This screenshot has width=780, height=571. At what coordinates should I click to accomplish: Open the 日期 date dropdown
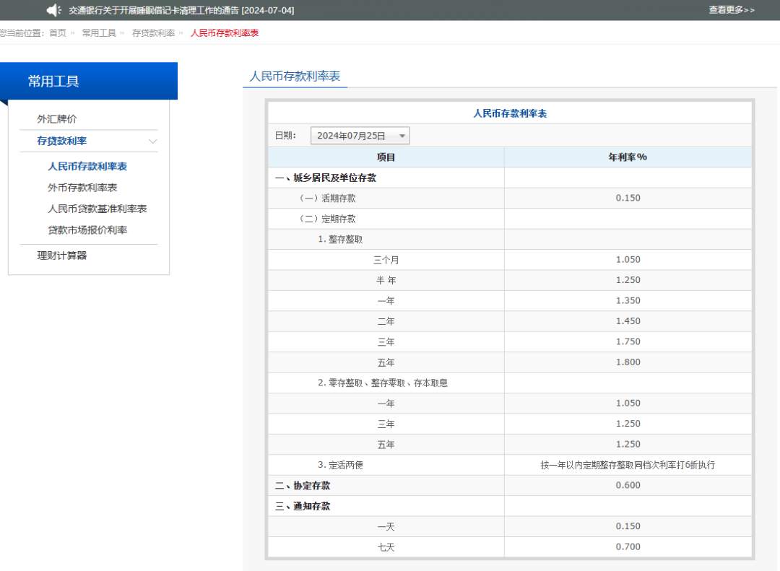[360, 136]
